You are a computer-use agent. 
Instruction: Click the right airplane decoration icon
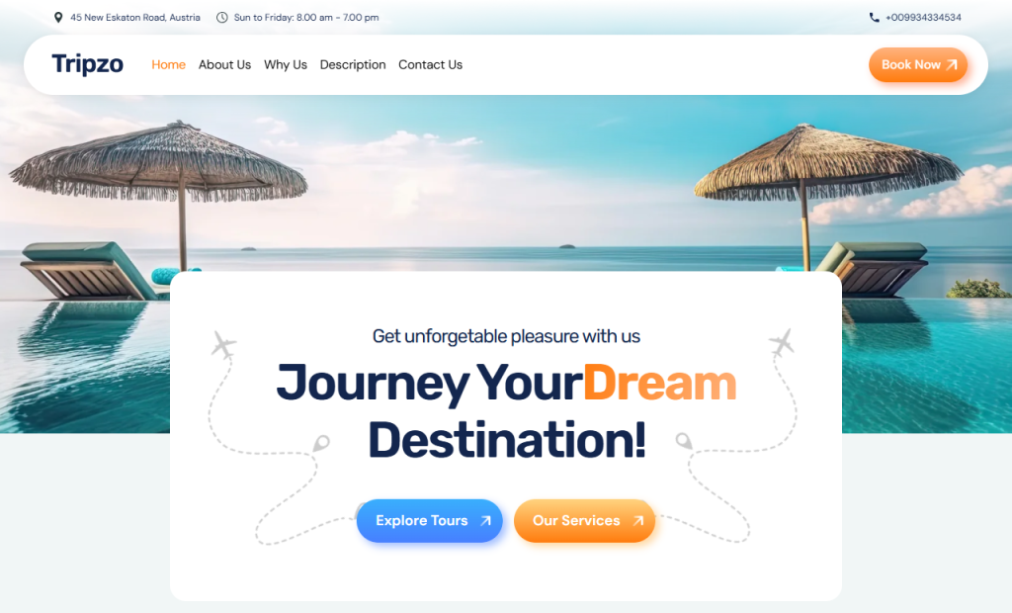pos(782,342)
